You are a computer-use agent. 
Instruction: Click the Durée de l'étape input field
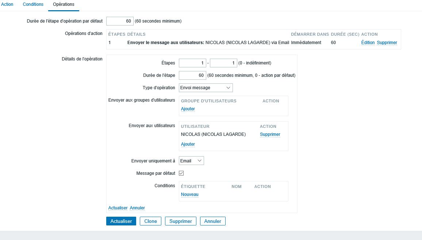[192, 75]
